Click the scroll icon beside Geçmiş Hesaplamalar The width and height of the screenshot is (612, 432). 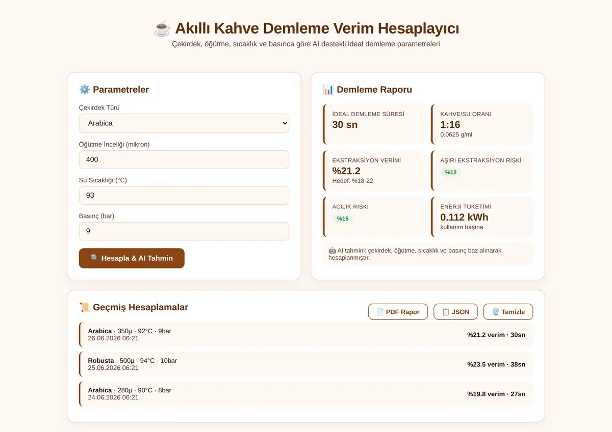[85, 307]
